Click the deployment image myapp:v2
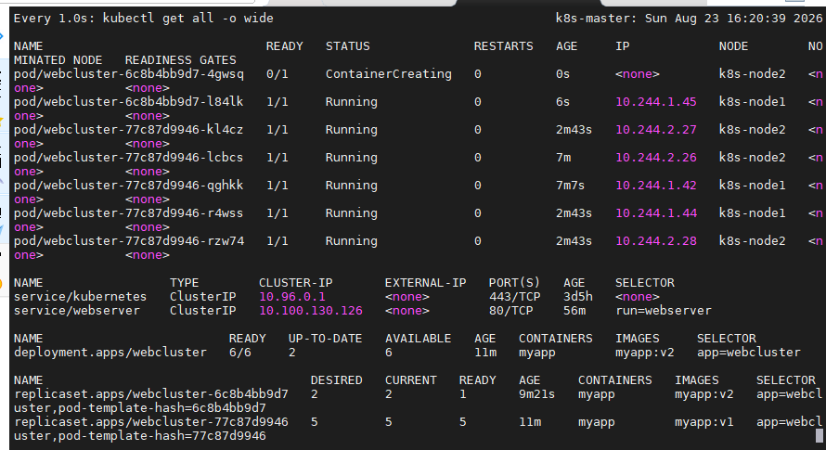826x450 pixels. pos(645,353)
